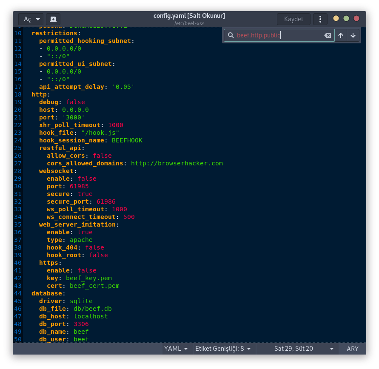The width and height of the screenshot is (379, 369).
Task: Open a new document tab
Action: pyautogui.click(x=52, y=19)
